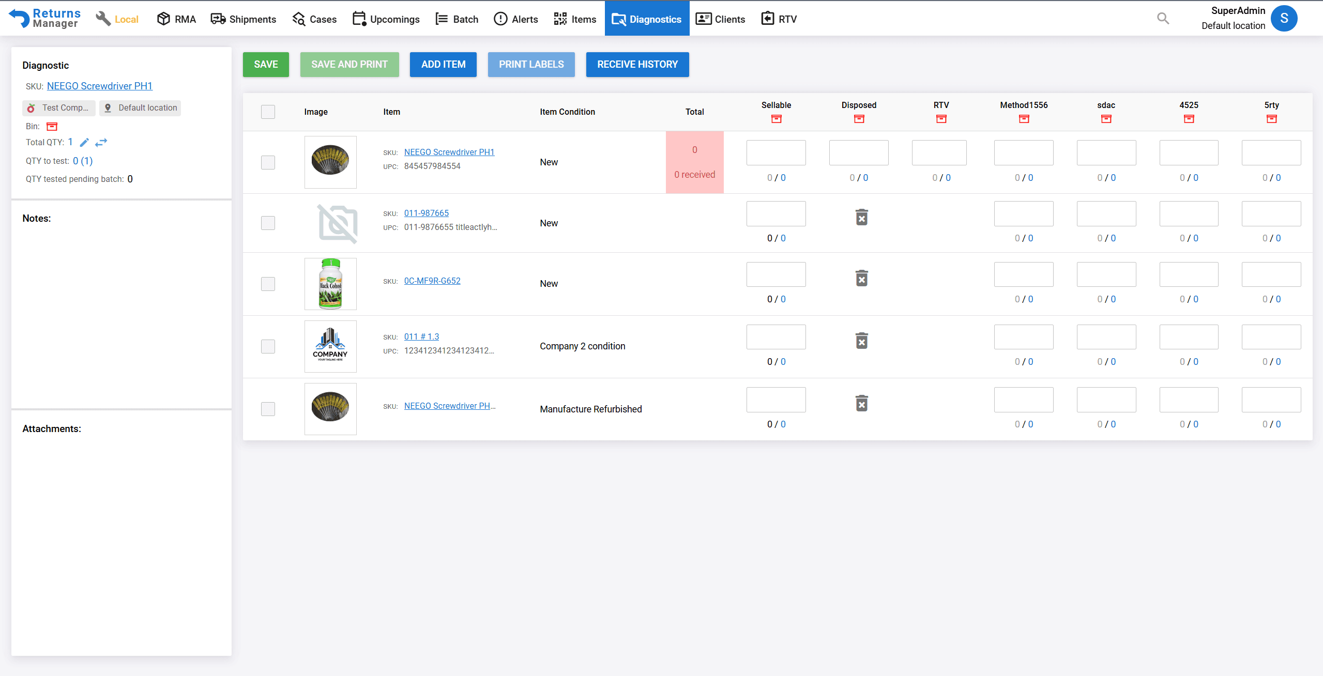Open the Cases section
The width and height of the screenshot is (1323, 676).
pos(314,19)
